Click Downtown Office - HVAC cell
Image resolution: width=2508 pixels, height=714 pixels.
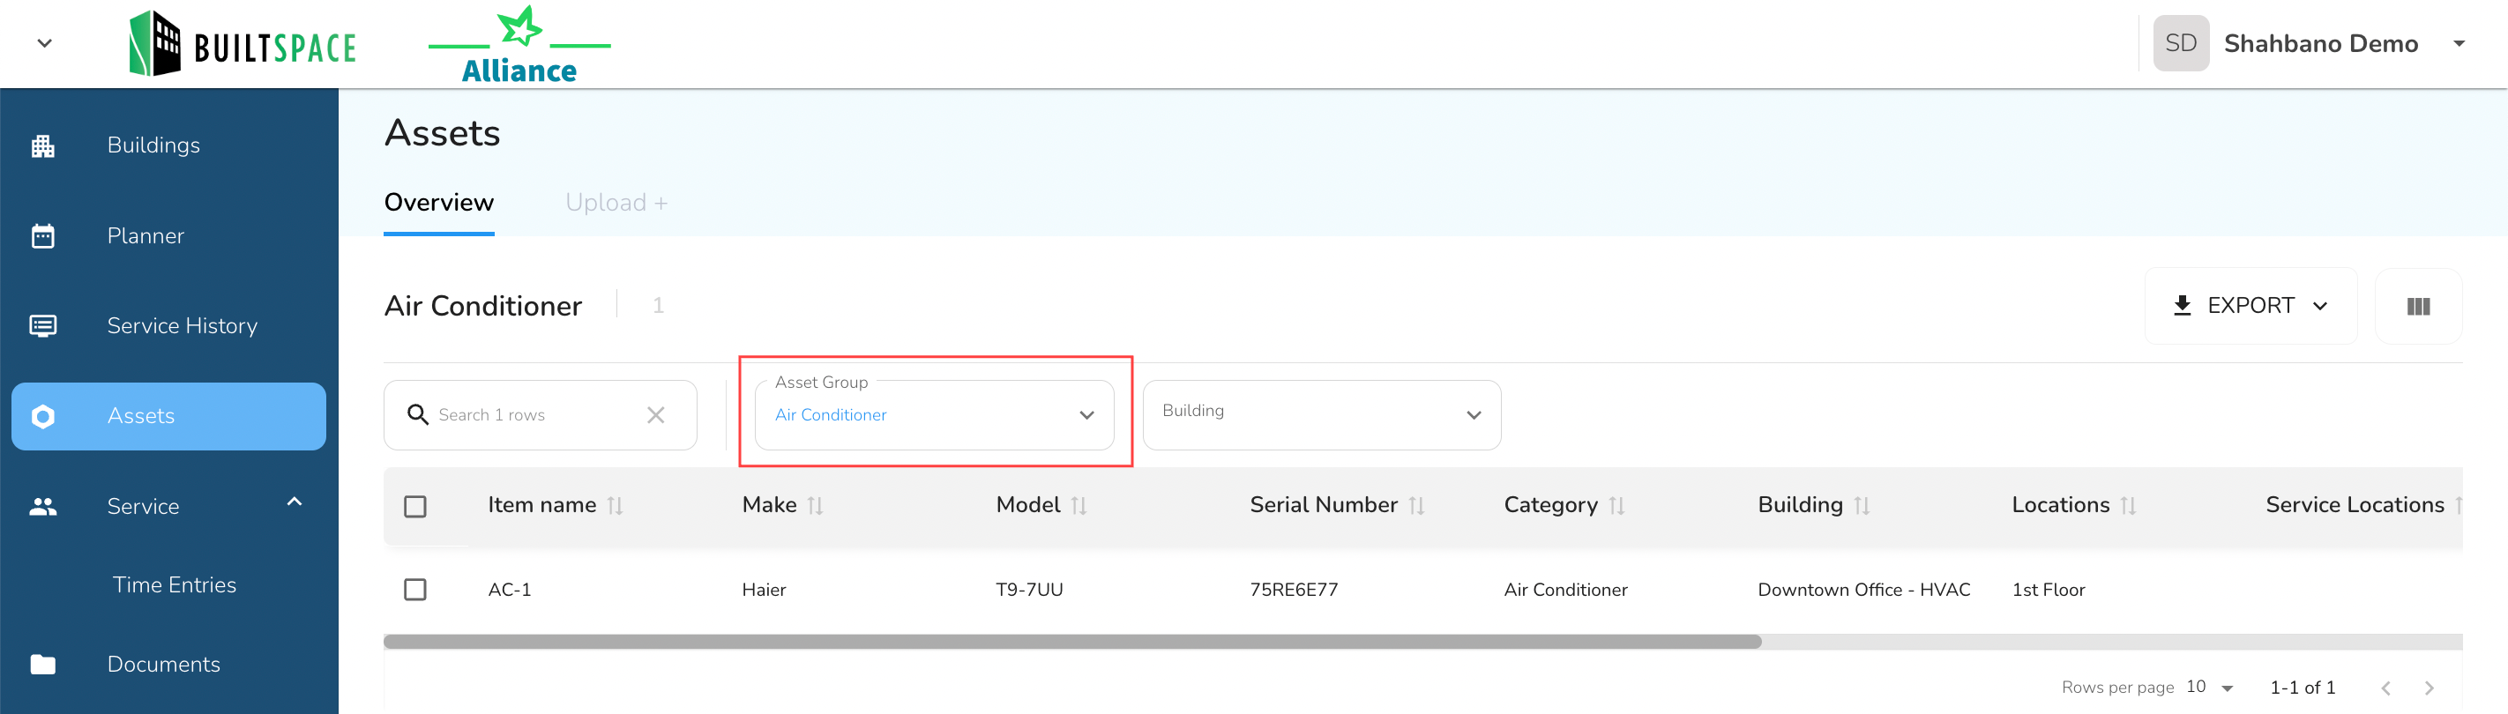tap(1863, 590)
